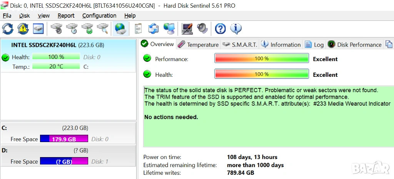Open the Report menu

pyautogui.click(x=66, y=16)
